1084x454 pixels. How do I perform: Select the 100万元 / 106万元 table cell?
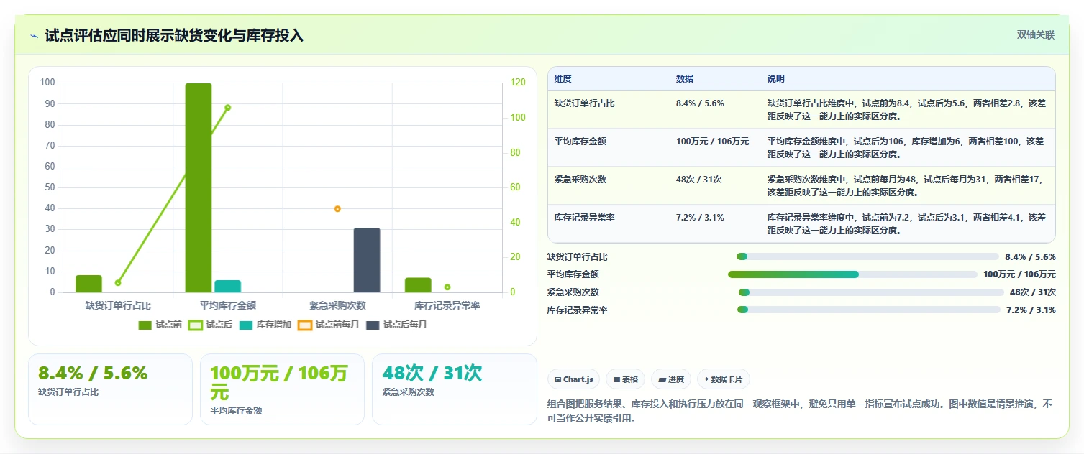pos(712,142)
